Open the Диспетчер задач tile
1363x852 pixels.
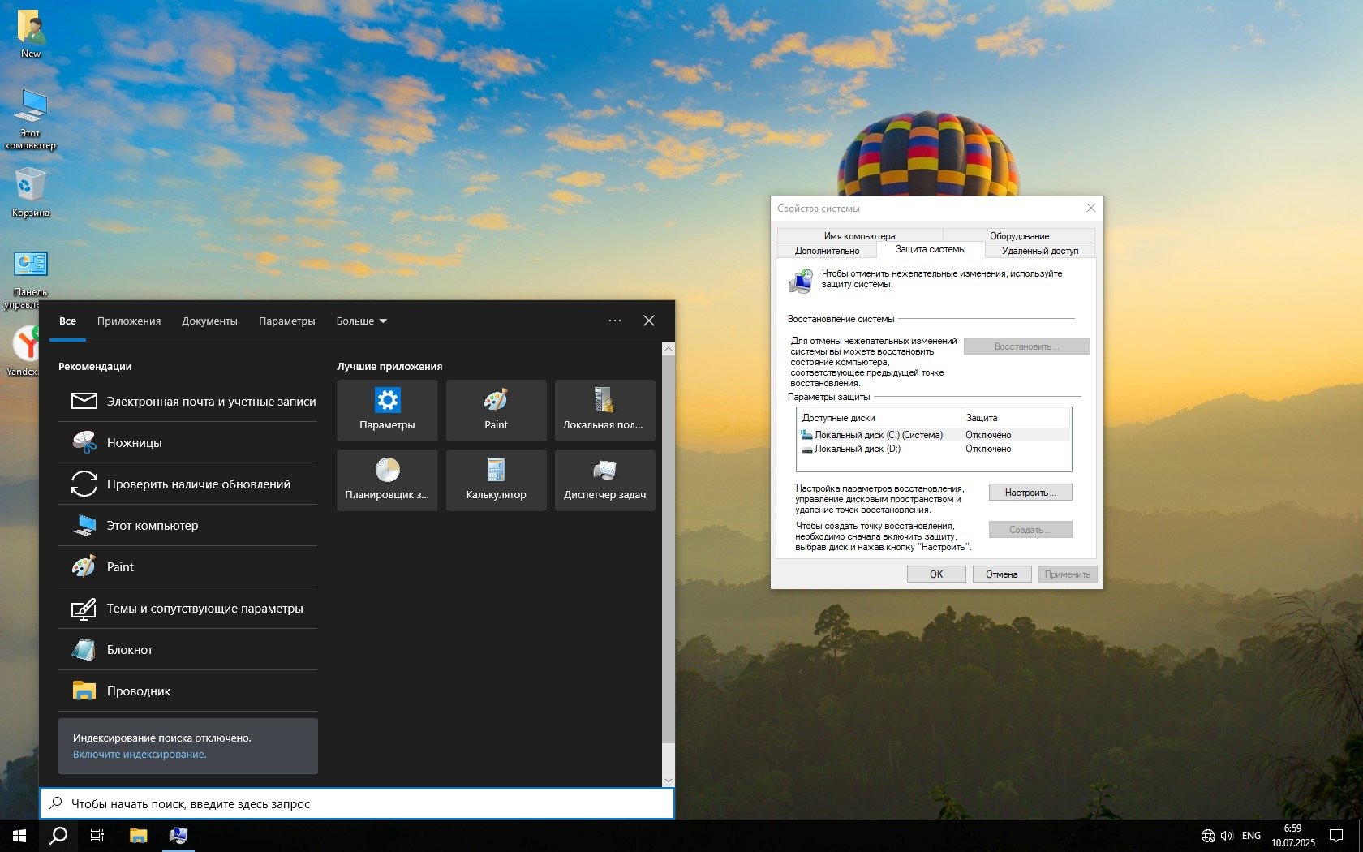(x=604, y=480)
